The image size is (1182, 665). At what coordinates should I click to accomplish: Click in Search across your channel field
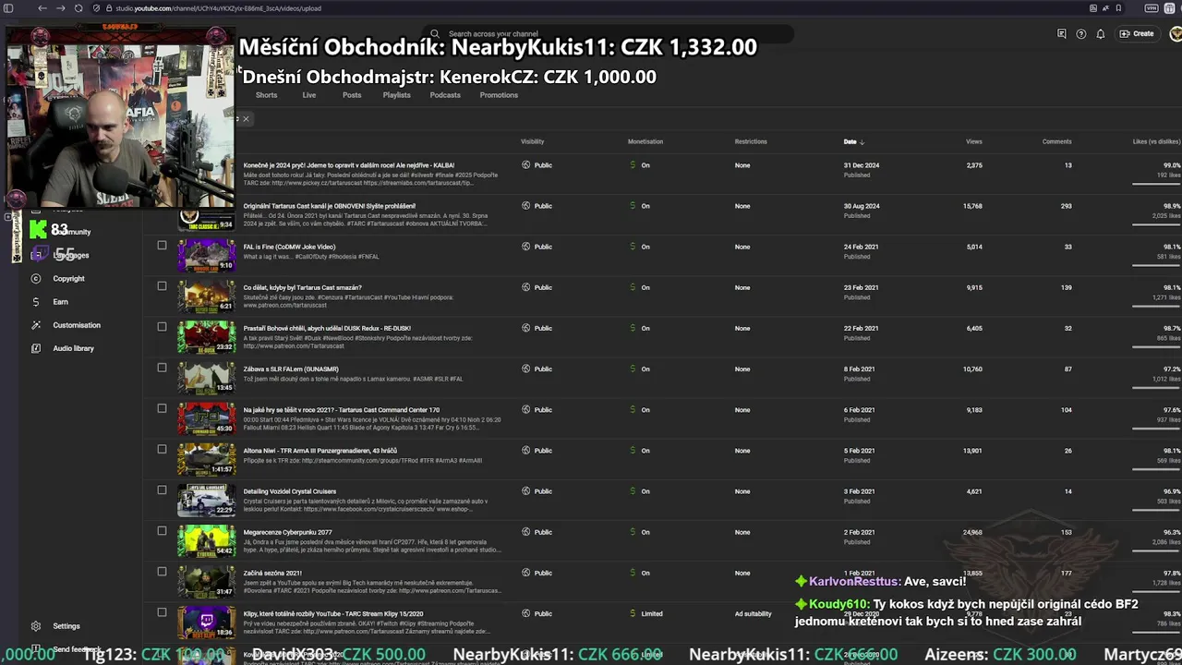[609, 34]
